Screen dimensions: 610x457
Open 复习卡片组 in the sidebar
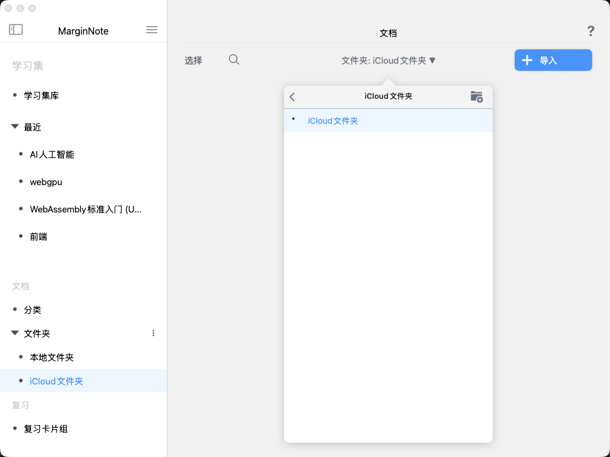[46, 428]
